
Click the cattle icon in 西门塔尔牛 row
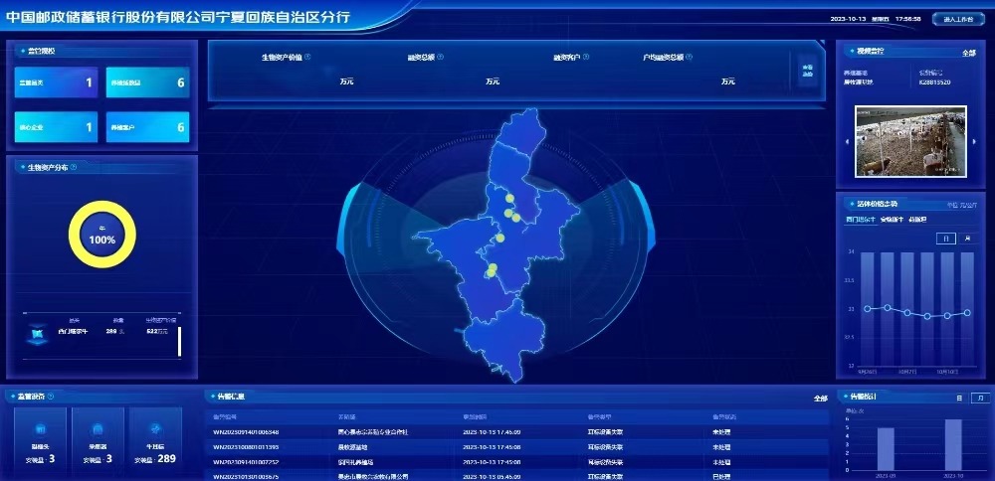tap(38, 333)
